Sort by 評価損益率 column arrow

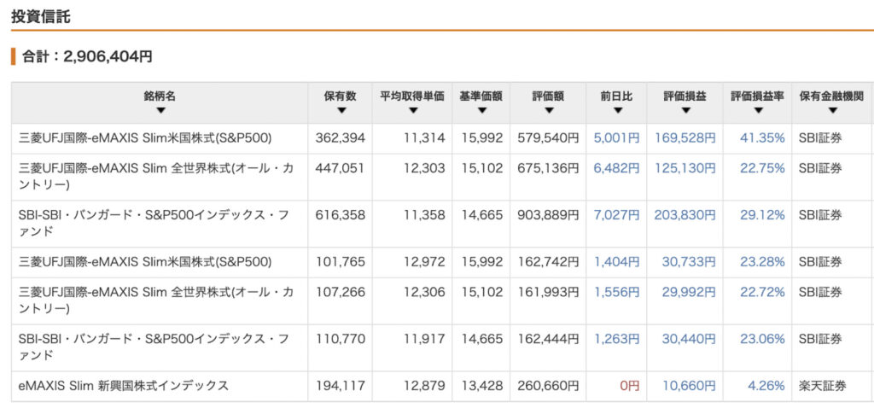coord(758,111)
